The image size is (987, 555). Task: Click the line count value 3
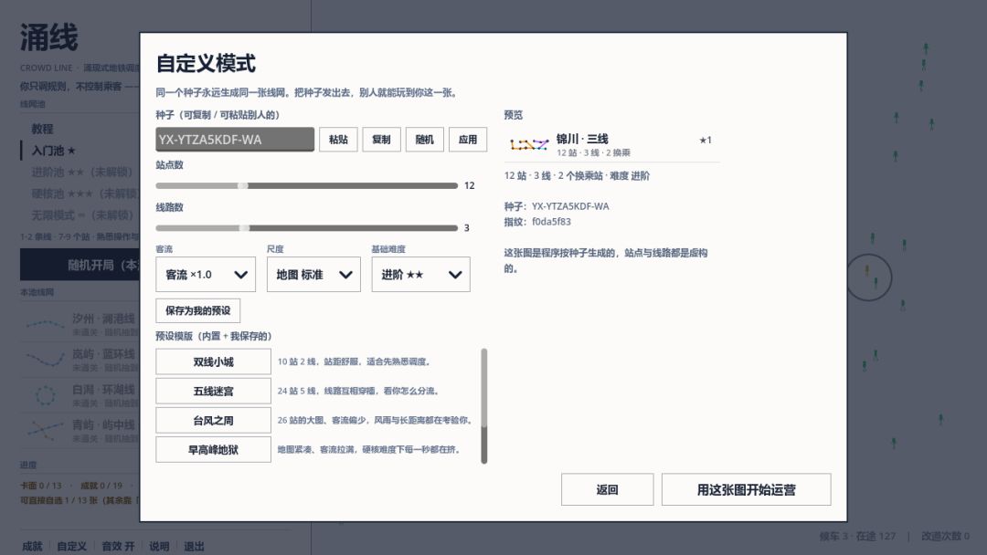click(466, 227)
